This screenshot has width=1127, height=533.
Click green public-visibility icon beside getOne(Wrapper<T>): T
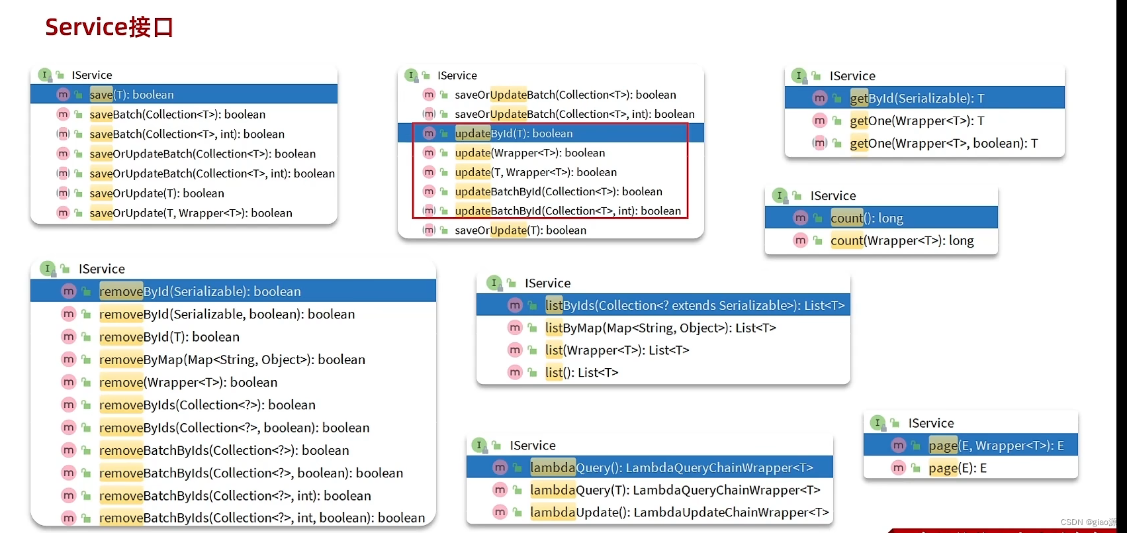tap(837, 121)
